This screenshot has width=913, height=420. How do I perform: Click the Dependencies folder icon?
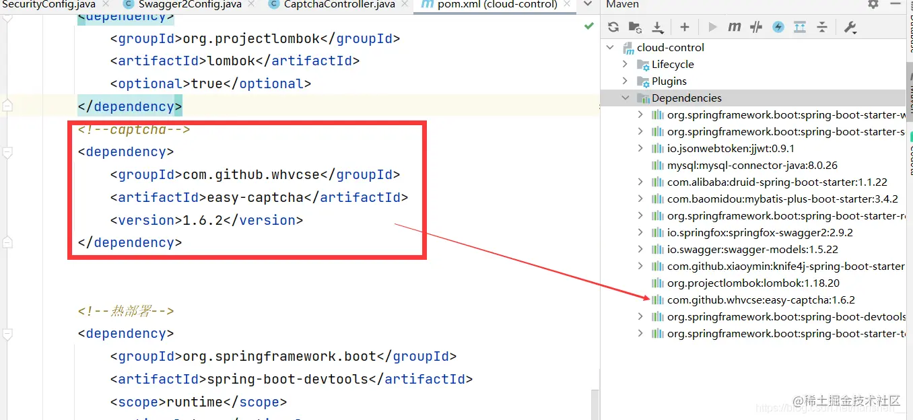(x=643, y=98)
